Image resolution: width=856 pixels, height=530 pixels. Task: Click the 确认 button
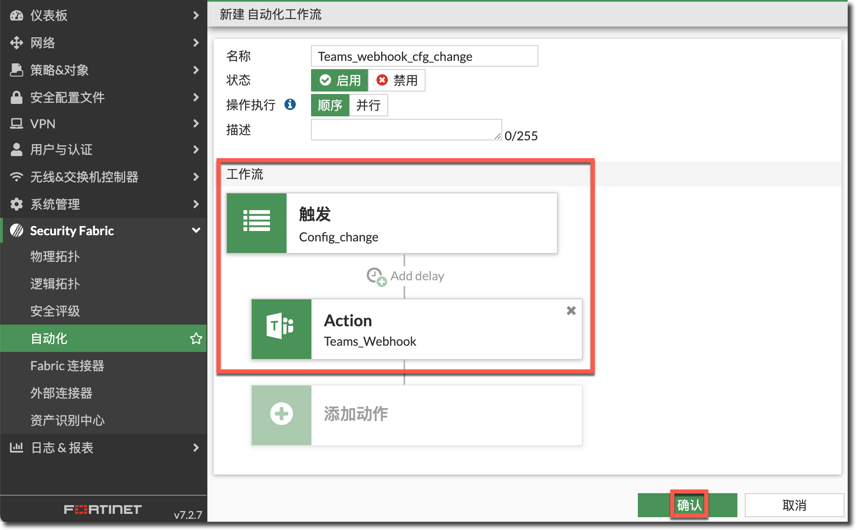pyautogui.click(x=688, y=505)
